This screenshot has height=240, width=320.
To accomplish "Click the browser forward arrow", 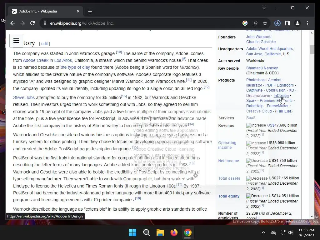I will 22,23.
